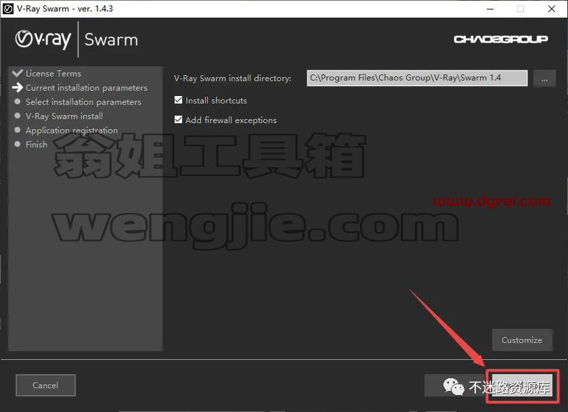Click the V-Ray logo in header
The image size is (568, 412).
pos(43,39)
